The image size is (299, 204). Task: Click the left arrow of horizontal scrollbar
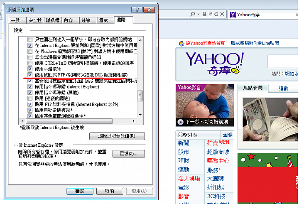coord(22,121)
